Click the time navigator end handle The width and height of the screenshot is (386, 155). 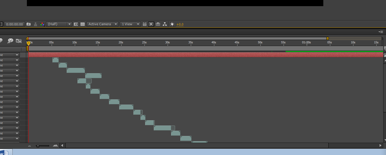point(328,38)
